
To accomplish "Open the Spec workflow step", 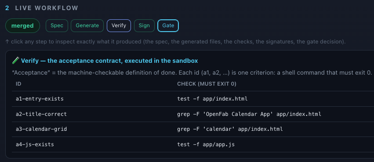I will click(57, 26).
